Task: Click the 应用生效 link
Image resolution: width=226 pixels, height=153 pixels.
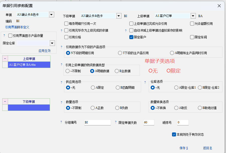Action: [x=44, y=51]
